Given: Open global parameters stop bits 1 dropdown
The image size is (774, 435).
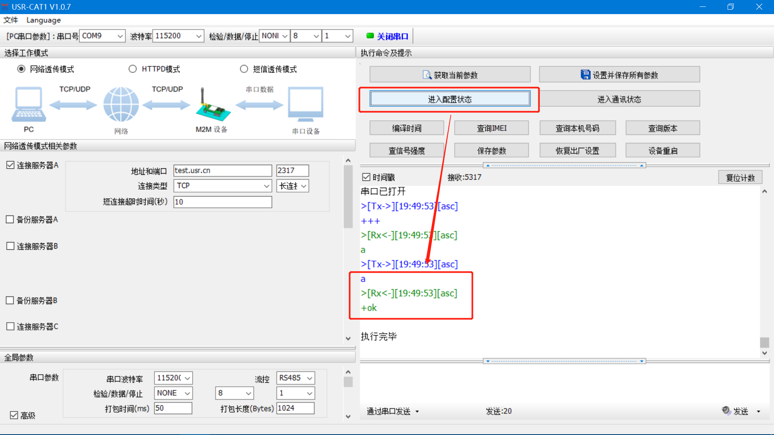Looking at the screenshot, I should (x=296, y=393).
